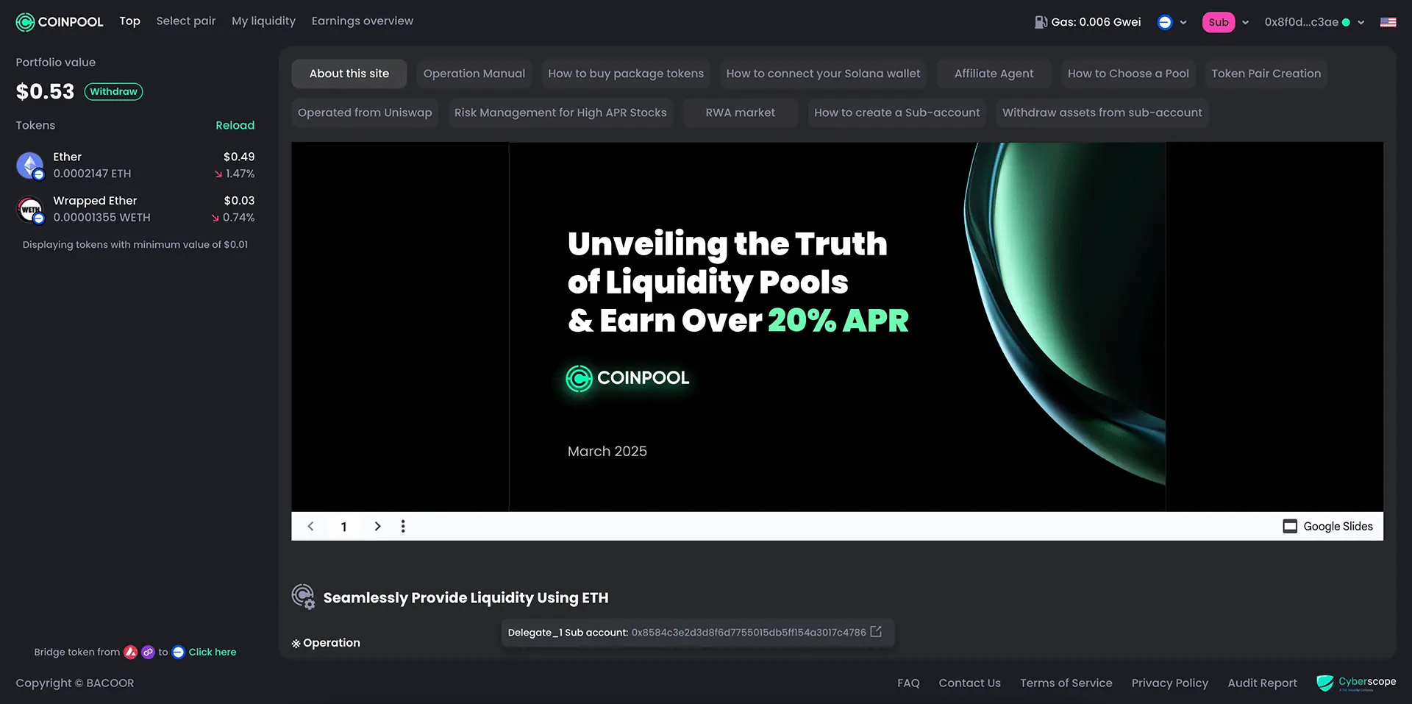Viewport: 1412px width, 704px height.
Task: Open slide options three-dot menu
Action: pyautogui.click(x=403, y=526)
